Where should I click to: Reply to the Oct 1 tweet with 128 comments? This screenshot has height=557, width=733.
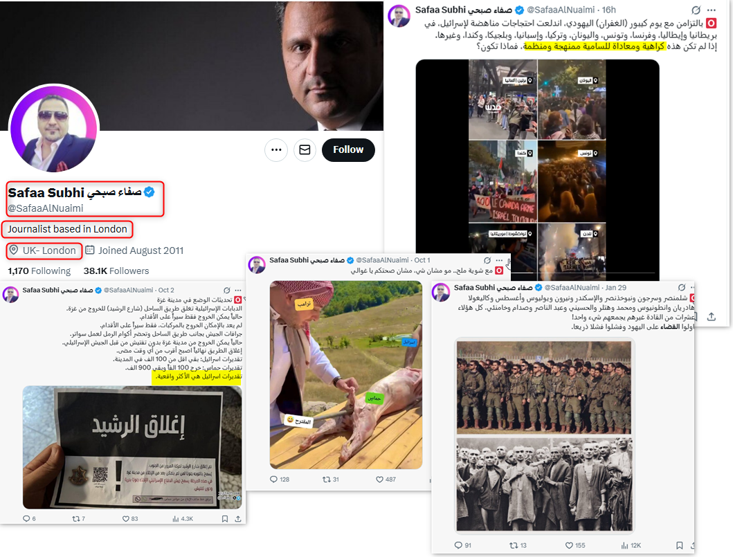click(x=280, y=480)
